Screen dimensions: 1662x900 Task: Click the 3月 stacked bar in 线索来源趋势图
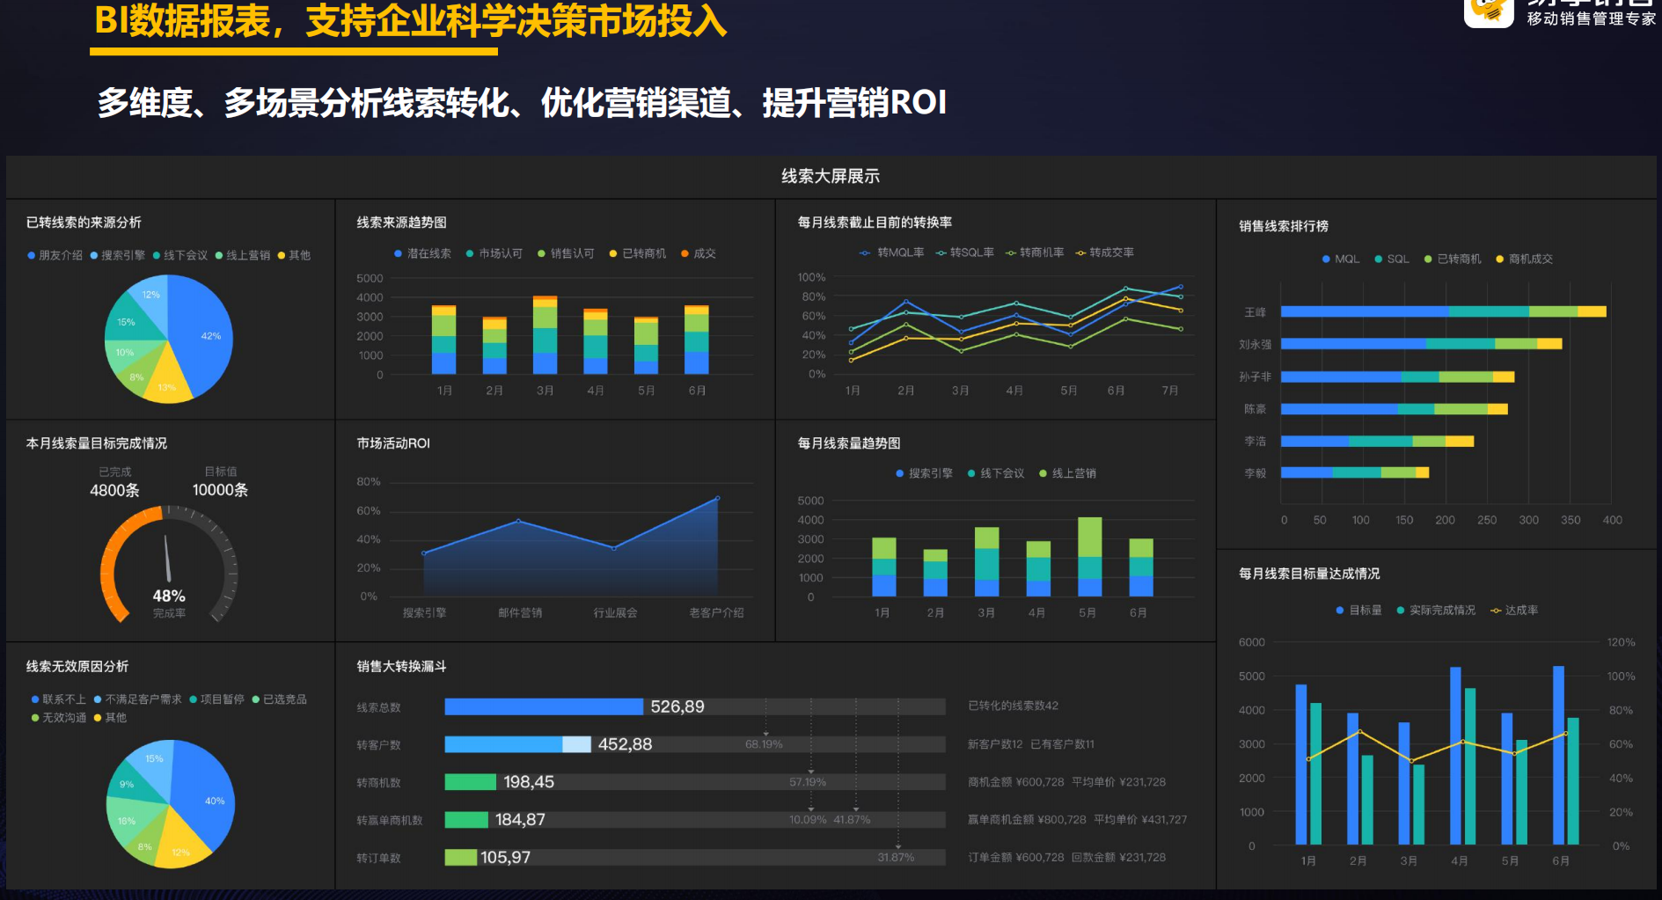pyautogui.click(x=545, y=336)
